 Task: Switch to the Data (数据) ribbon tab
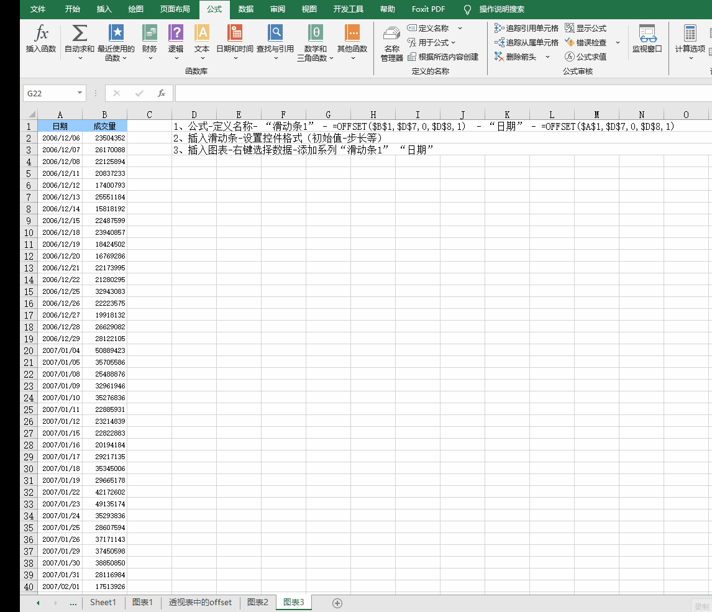click(246, 9)
